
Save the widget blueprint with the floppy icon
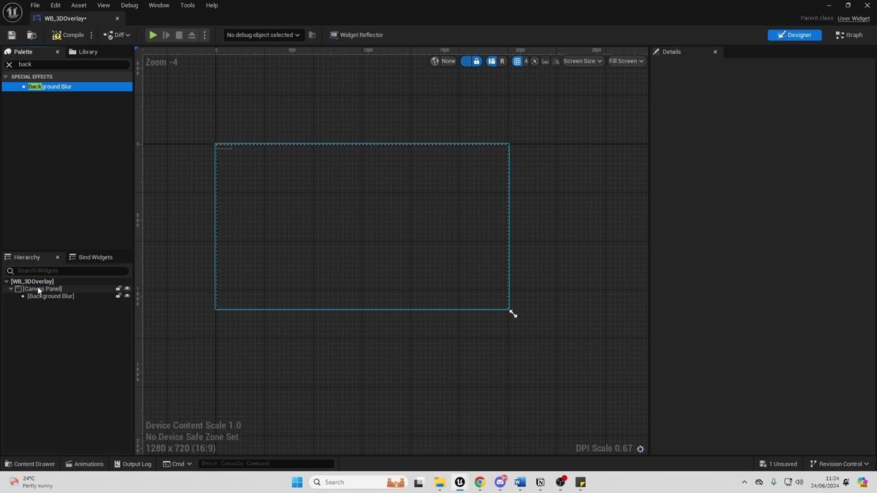[x=12, y=35]
